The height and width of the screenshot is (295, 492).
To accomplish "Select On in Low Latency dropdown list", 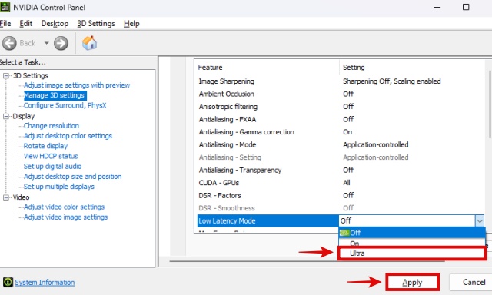I will (412, 243).
